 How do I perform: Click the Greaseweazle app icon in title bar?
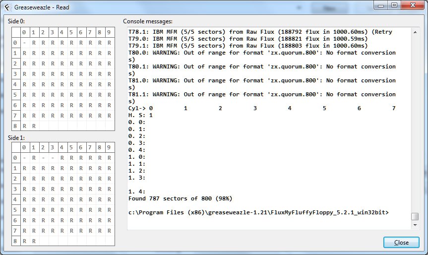tap(7, 6)
